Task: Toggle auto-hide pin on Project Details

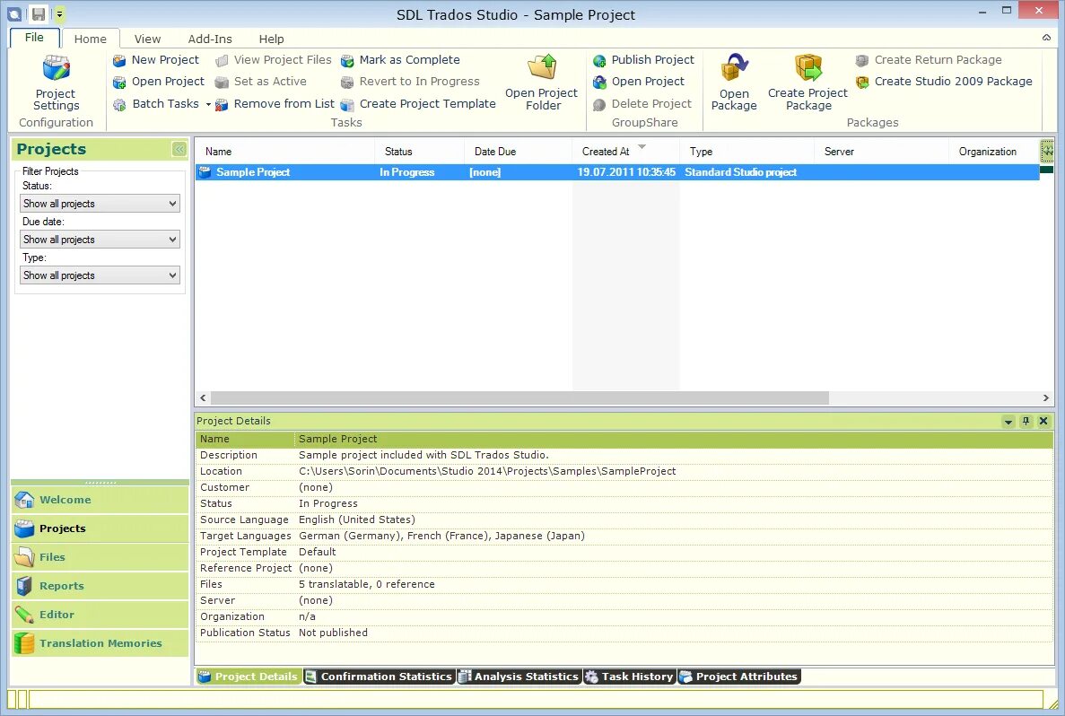Action: click(1026, 421)
